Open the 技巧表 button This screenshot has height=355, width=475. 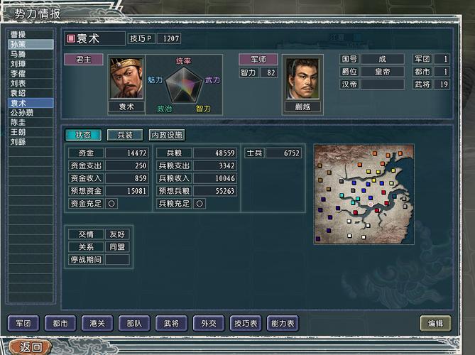point(246,323)
